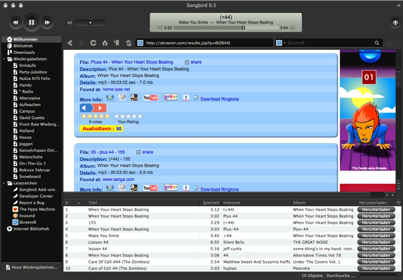
Task: Open Internet Bibliothek in sidebar
Action: (31, 229)
